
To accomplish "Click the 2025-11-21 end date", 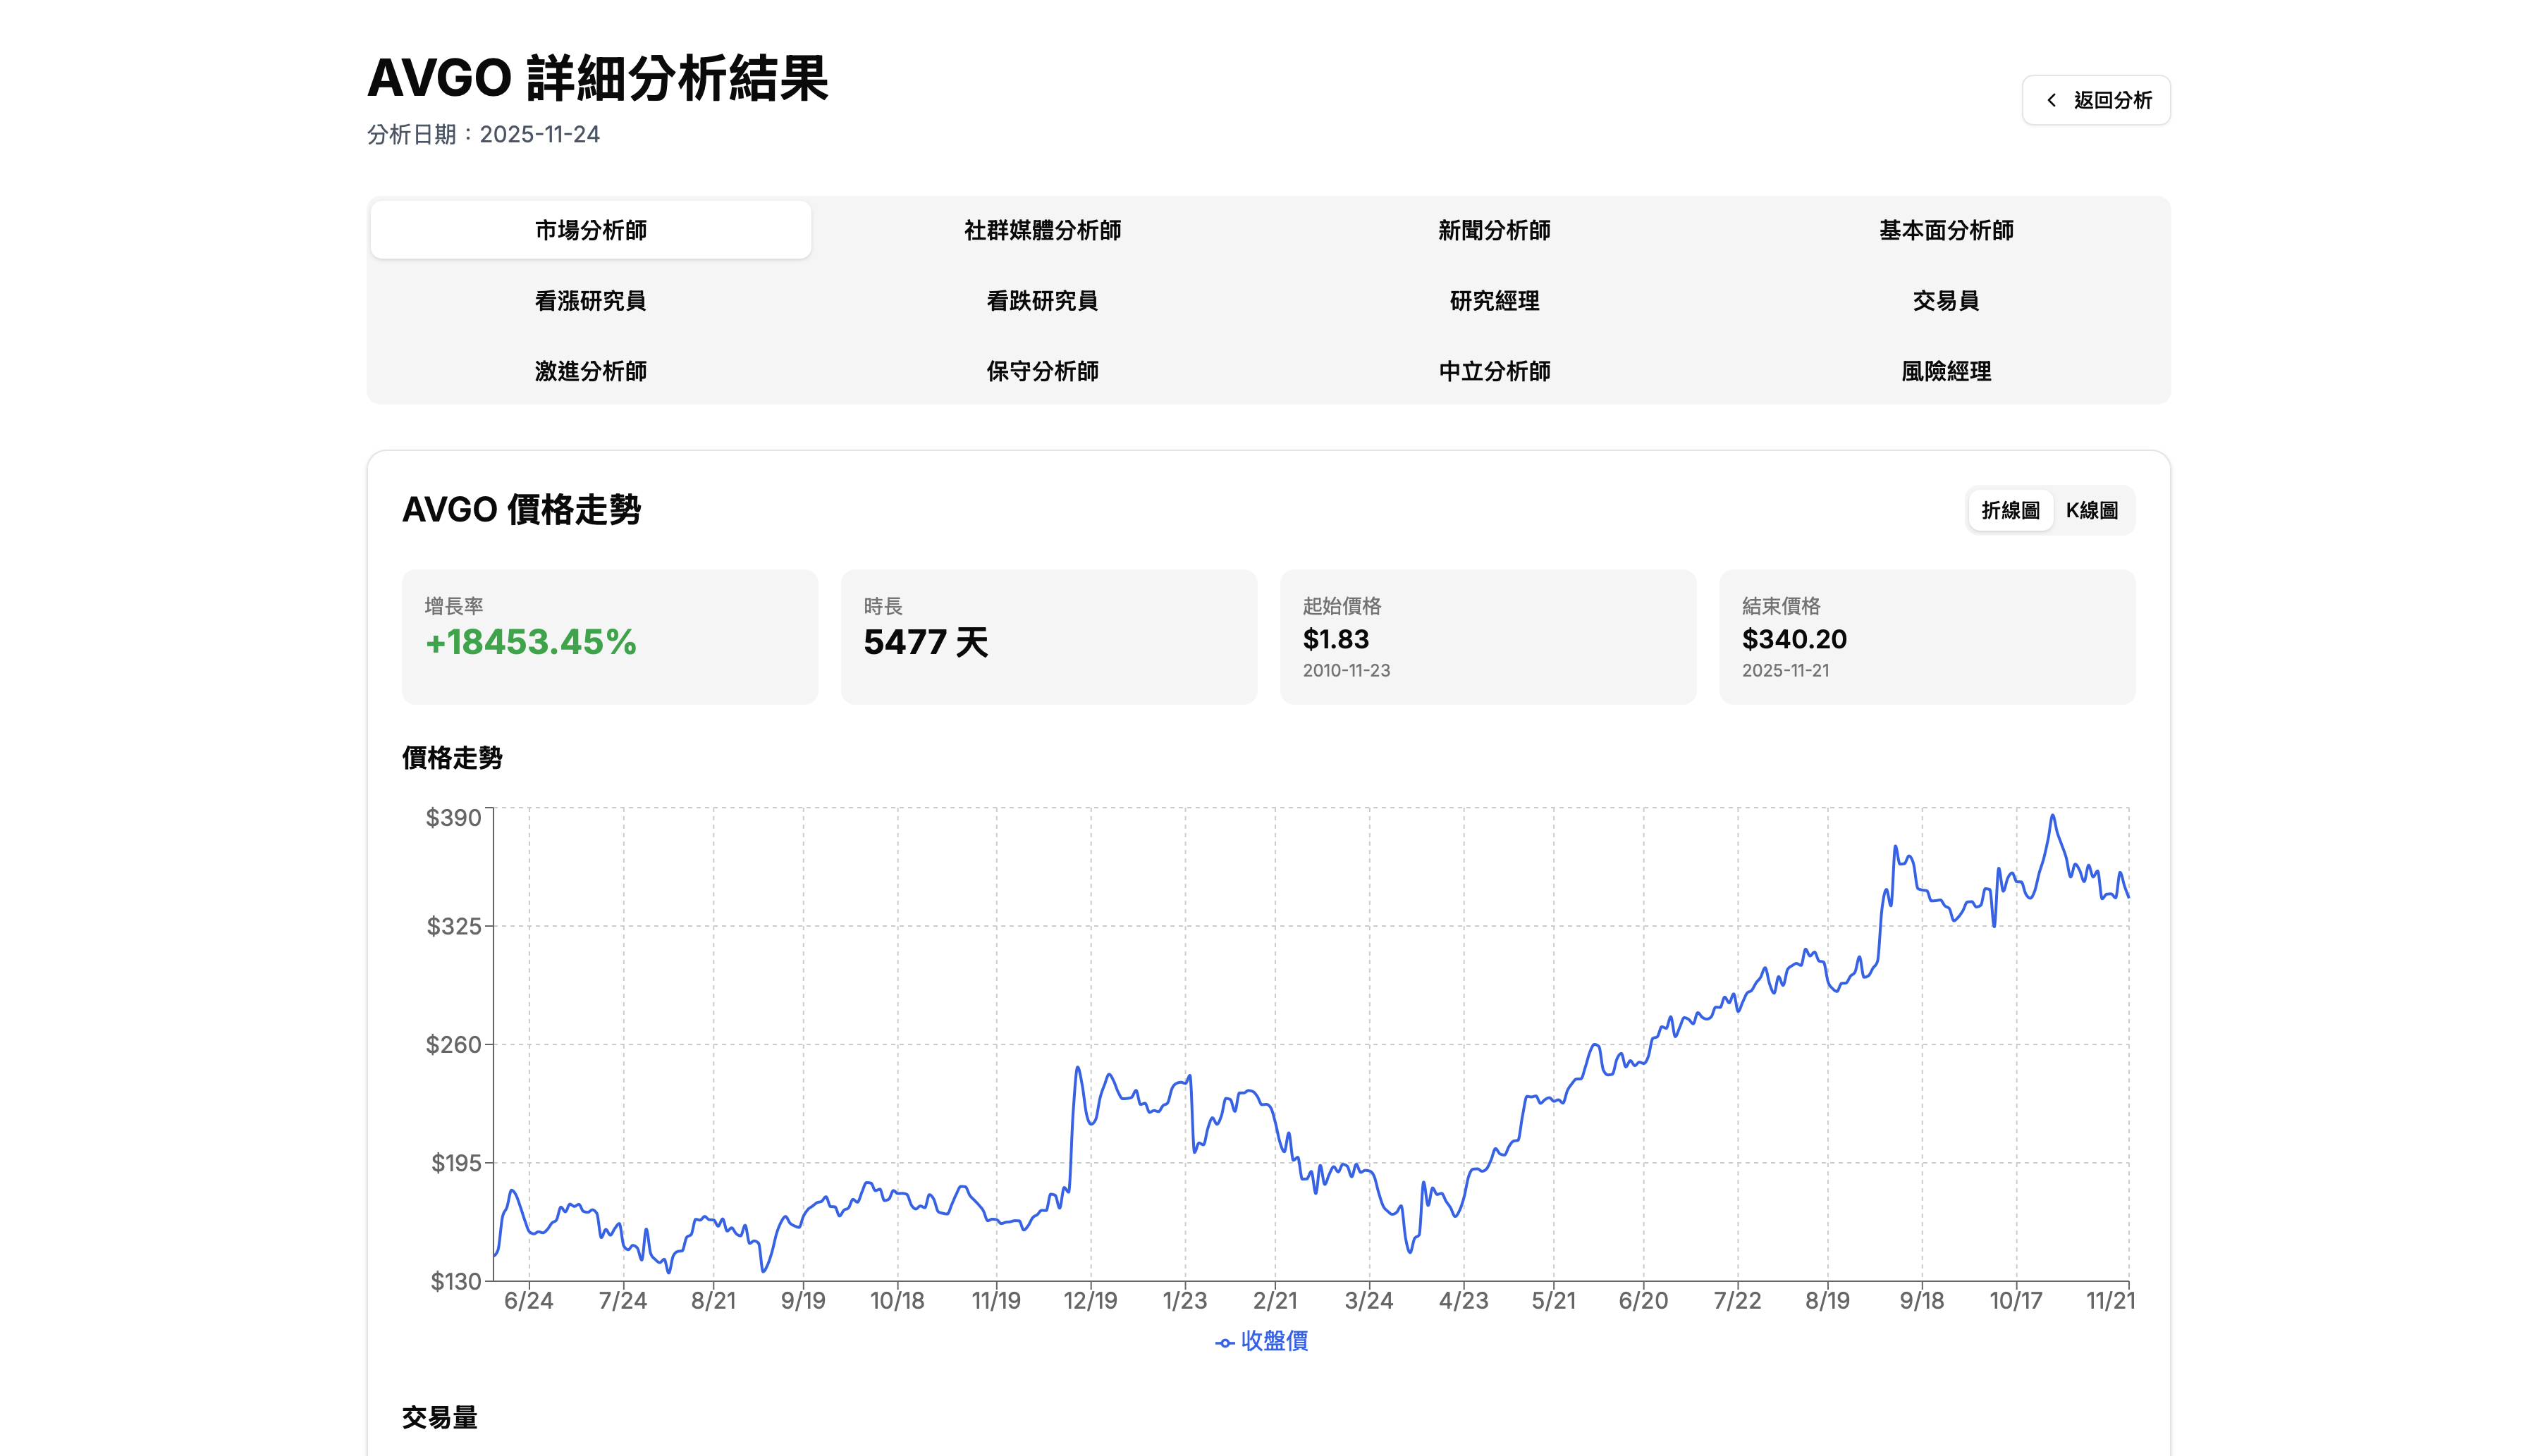I will tap(1786, 671).
